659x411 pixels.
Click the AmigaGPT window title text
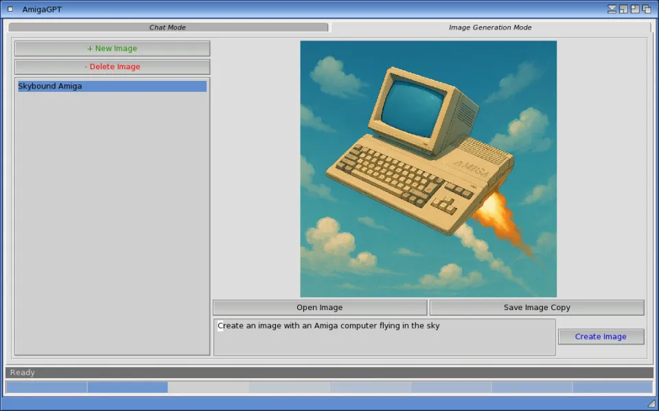click(42, 10)
